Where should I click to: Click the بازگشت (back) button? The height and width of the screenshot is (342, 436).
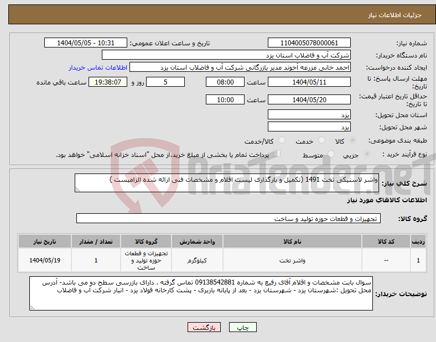point(204,327)
